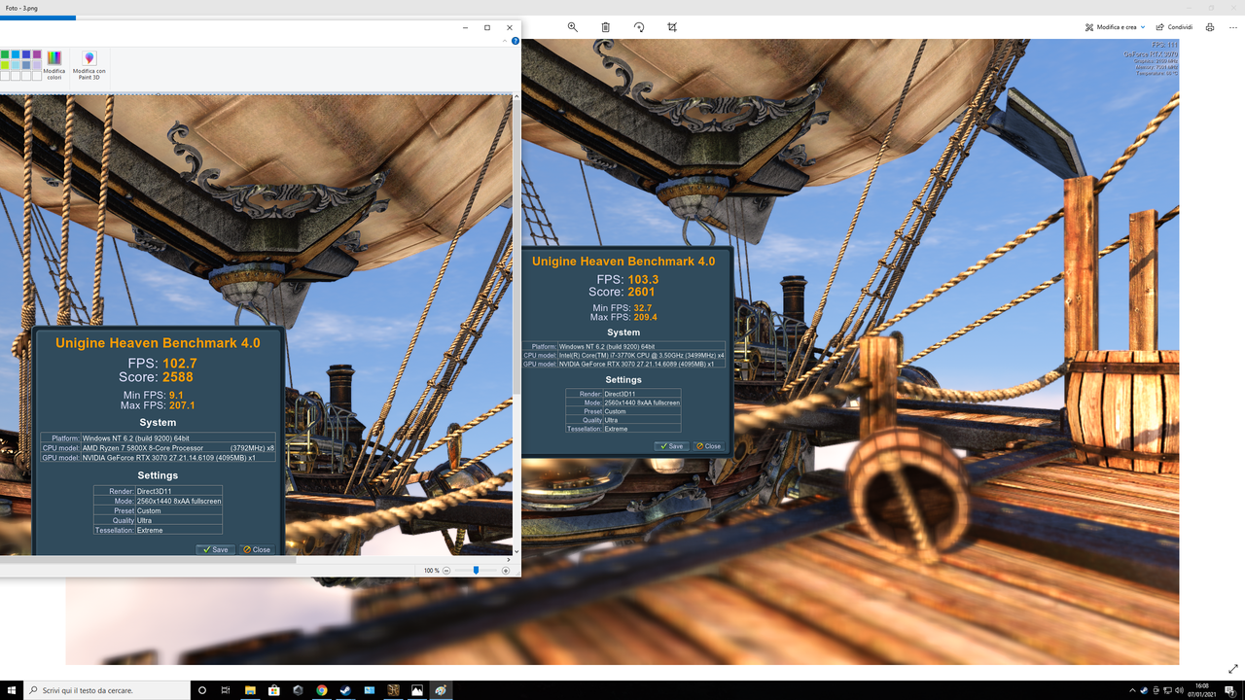Screen dimensions: 1245x700
Task: Click the 103.3 FPS value in Photos image
Action: pos(643,279)
